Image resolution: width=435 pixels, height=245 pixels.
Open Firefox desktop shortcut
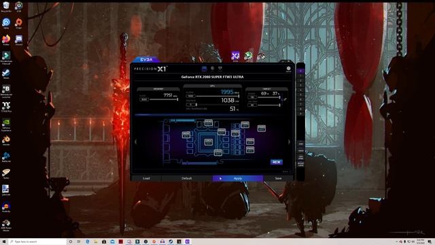point(6,40)
